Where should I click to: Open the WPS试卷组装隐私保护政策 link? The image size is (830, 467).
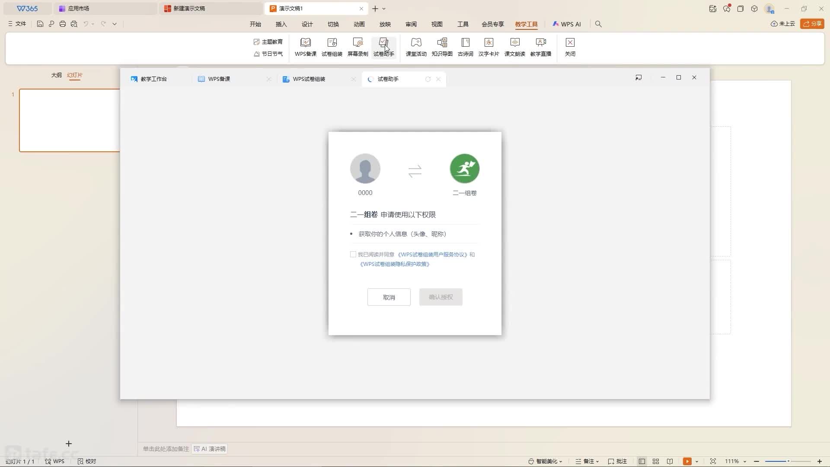point(395,264)
